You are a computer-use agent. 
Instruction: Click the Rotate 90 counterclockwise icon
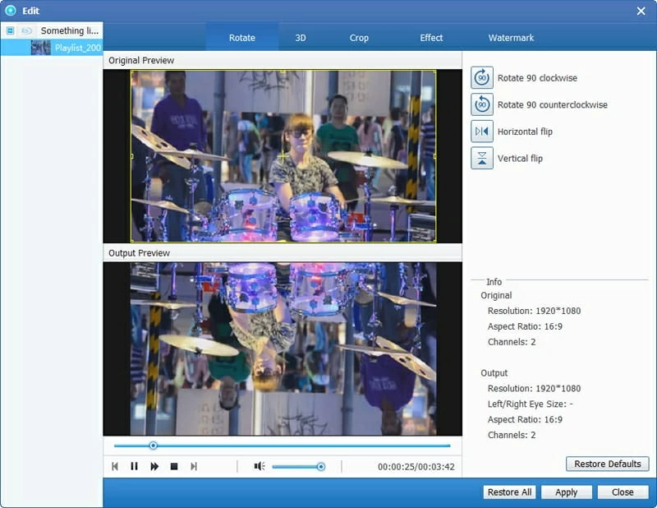tap(482, 104)
